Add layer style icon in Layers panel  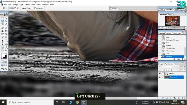[163, 98]
